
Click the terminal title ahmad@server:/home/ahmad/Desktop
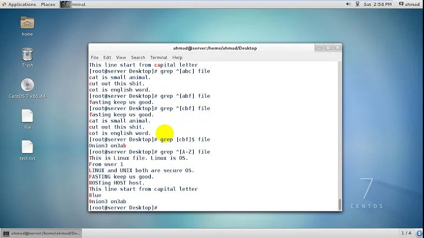(215, 48)
